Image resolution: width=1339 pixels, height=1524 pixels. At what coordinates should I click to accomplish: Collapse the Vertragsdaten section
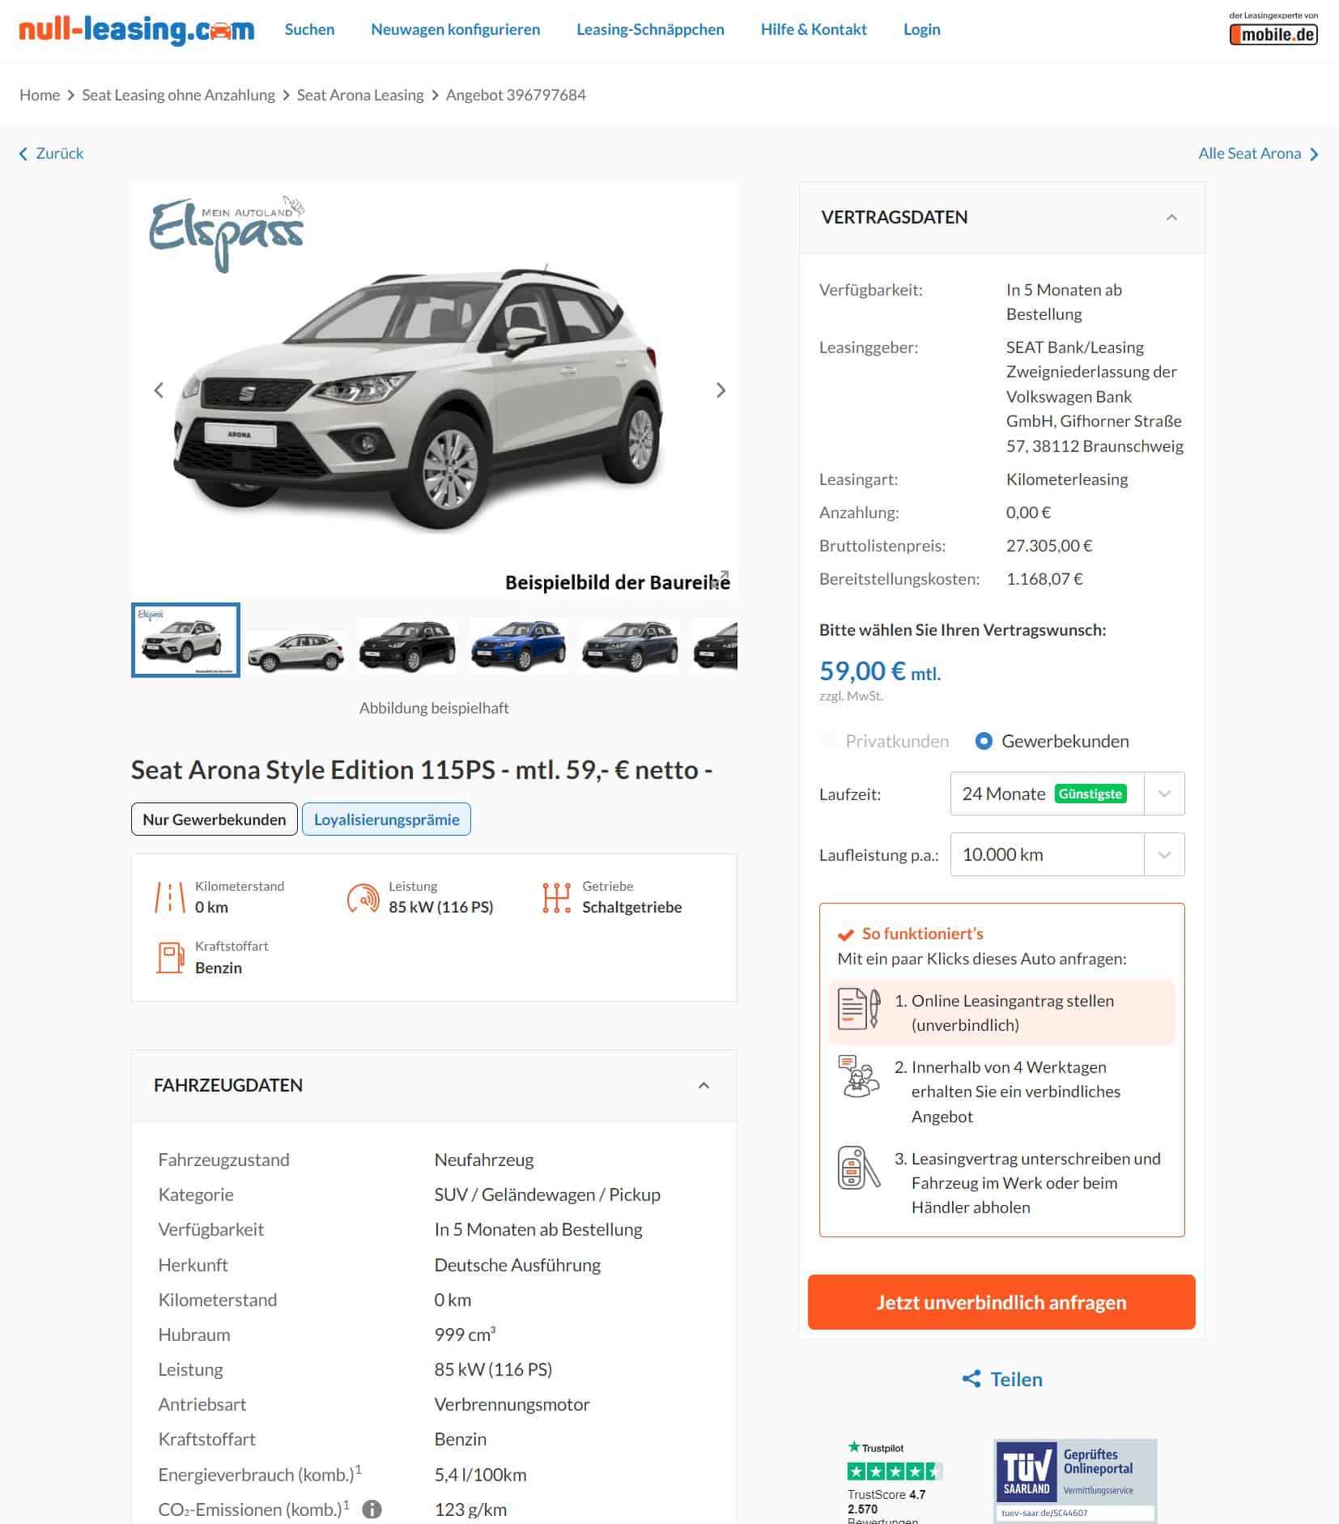(x=1171, y=217)
